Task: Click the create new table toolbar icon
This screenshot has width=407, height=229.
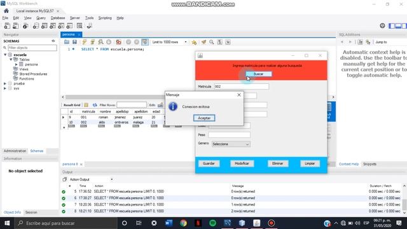Action: pos(45,25)
